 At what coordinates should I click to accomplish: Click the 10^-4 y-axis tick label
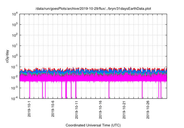[x=14, y=99]
